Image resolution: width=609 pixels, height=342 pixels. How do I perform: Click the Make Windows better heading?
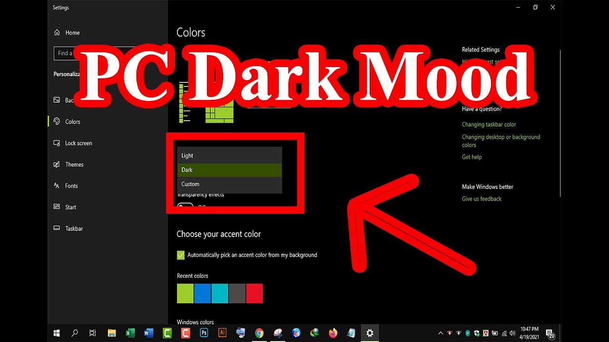(488, 187)
